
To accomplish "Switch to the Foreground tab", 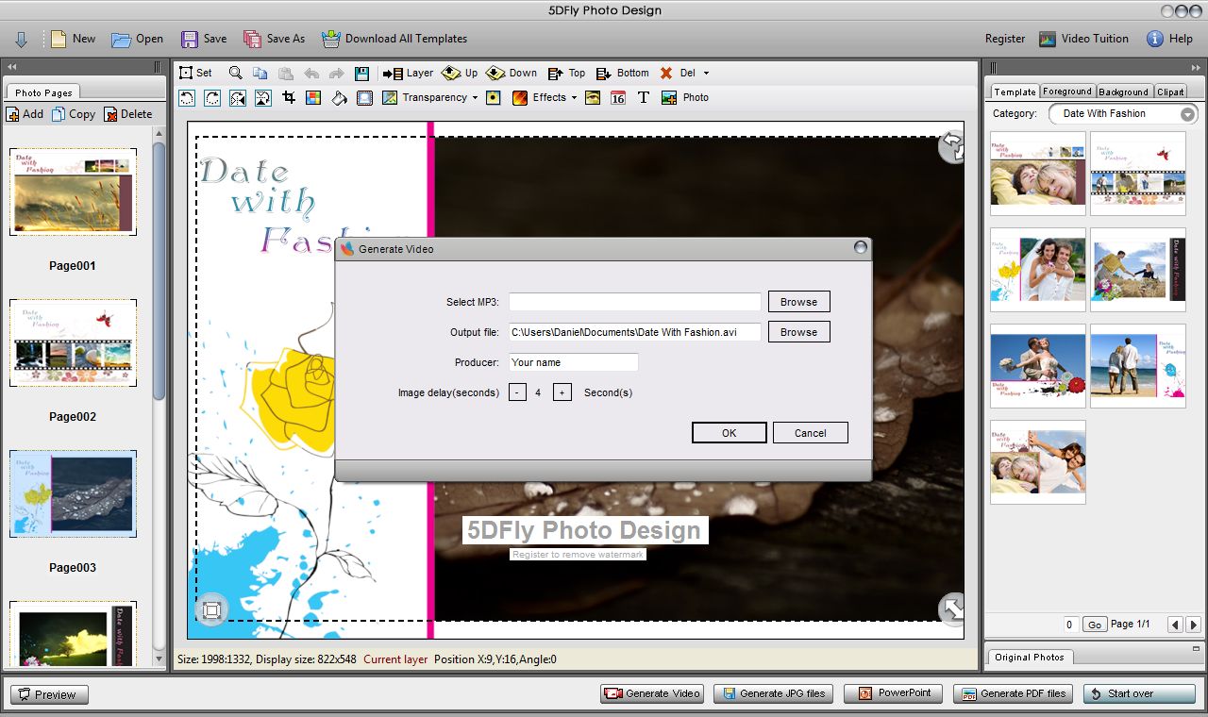I will (1067, 92).
